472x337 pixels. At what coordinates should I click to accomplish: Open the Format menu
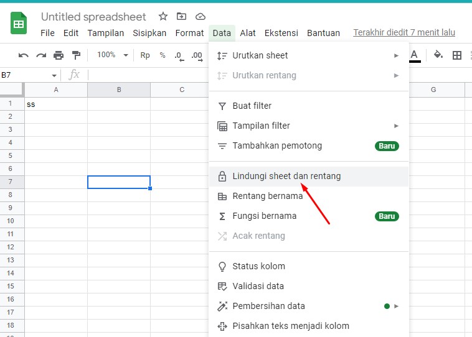click(190, 33)
